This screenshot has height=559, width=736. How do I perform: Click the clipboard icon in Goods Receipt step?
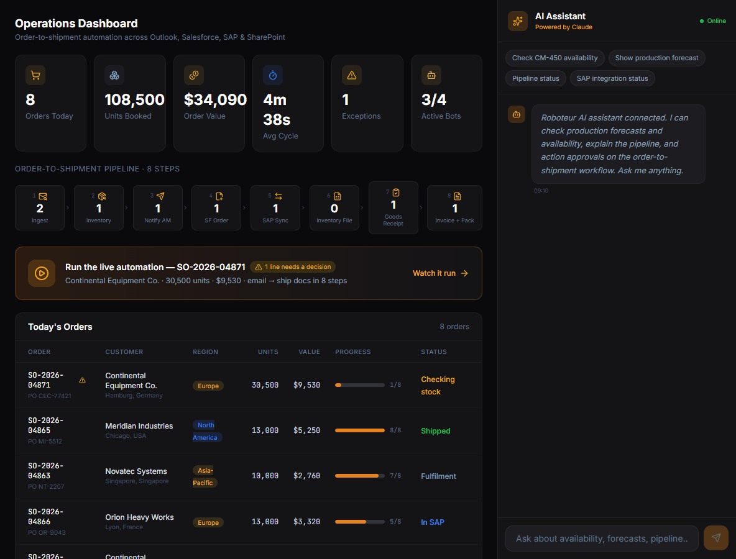click(396, 193)
